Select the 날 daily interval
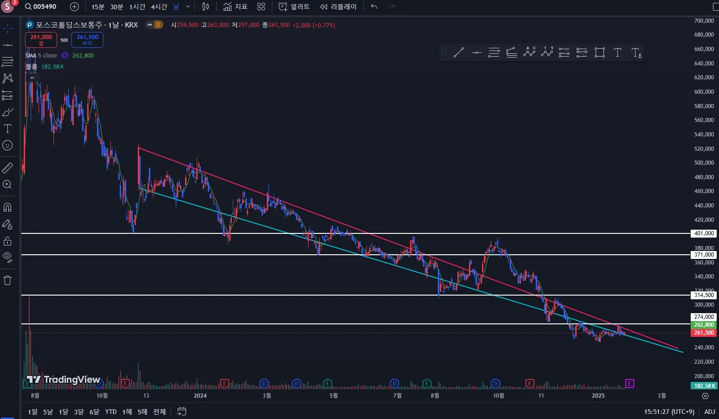The image size is (719, 419). (176, 6)
